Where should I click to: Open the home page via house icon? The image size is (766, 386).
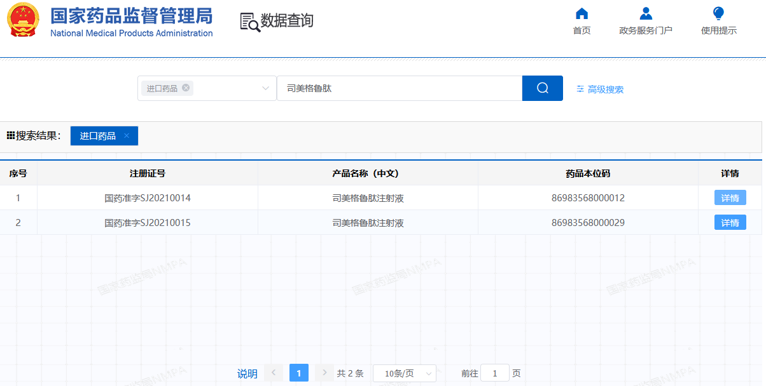pos(581,13)
